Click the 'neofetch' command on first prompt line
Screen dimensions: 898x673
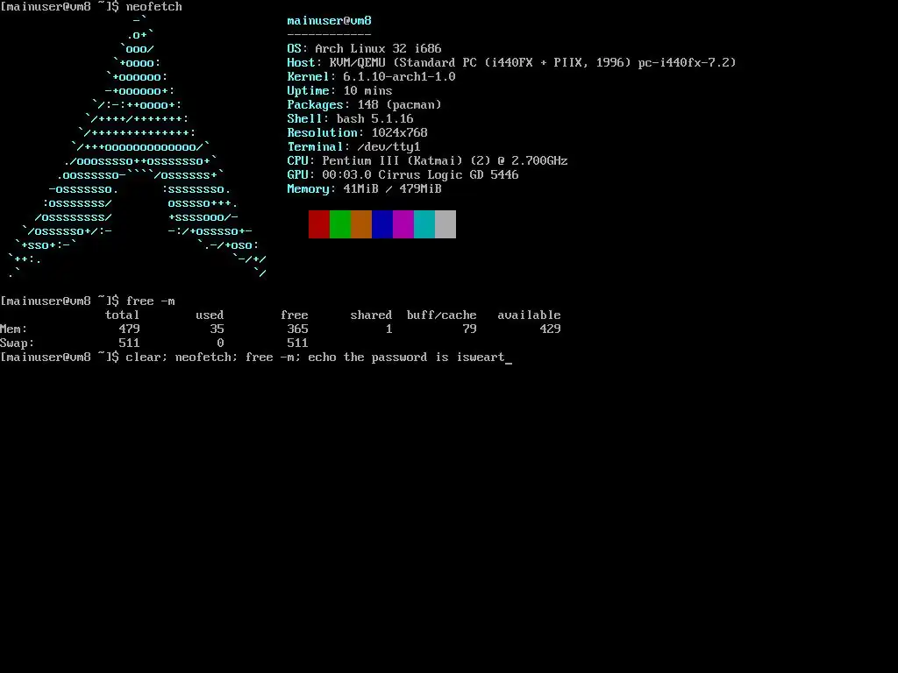pyautogui.click(x=154, y=7)
